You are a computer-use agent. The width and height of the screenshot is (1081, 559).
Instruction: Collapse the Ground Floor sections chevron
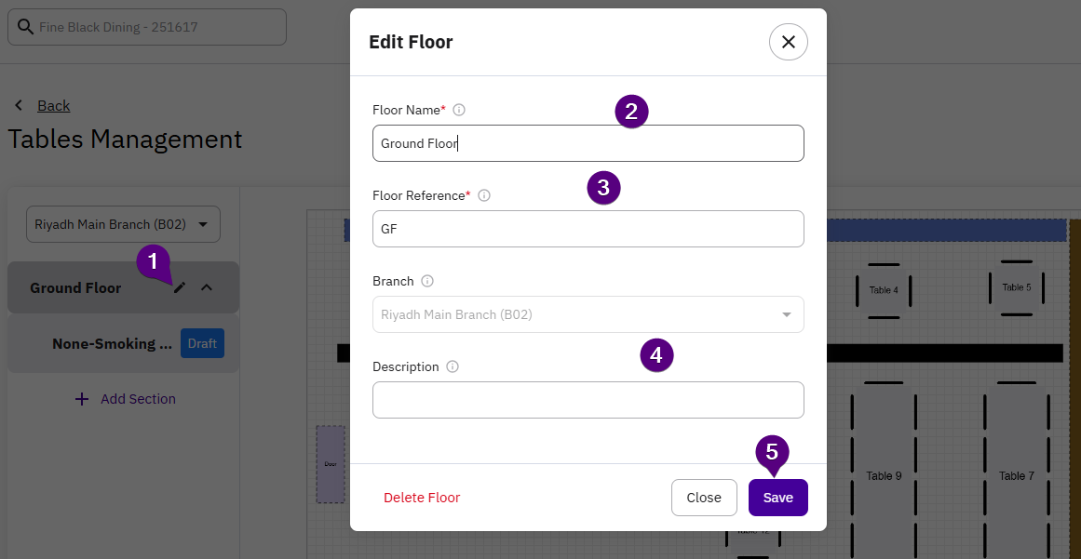click(x=207, y=288)
